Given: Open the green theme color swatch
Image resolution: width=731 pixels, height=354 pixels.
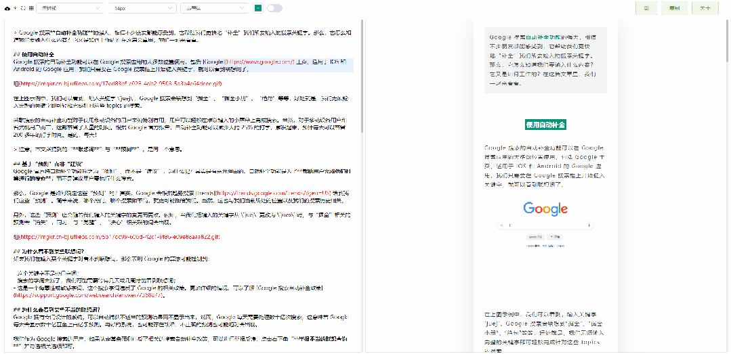Looking at the screenshot, I should point(257,8).
